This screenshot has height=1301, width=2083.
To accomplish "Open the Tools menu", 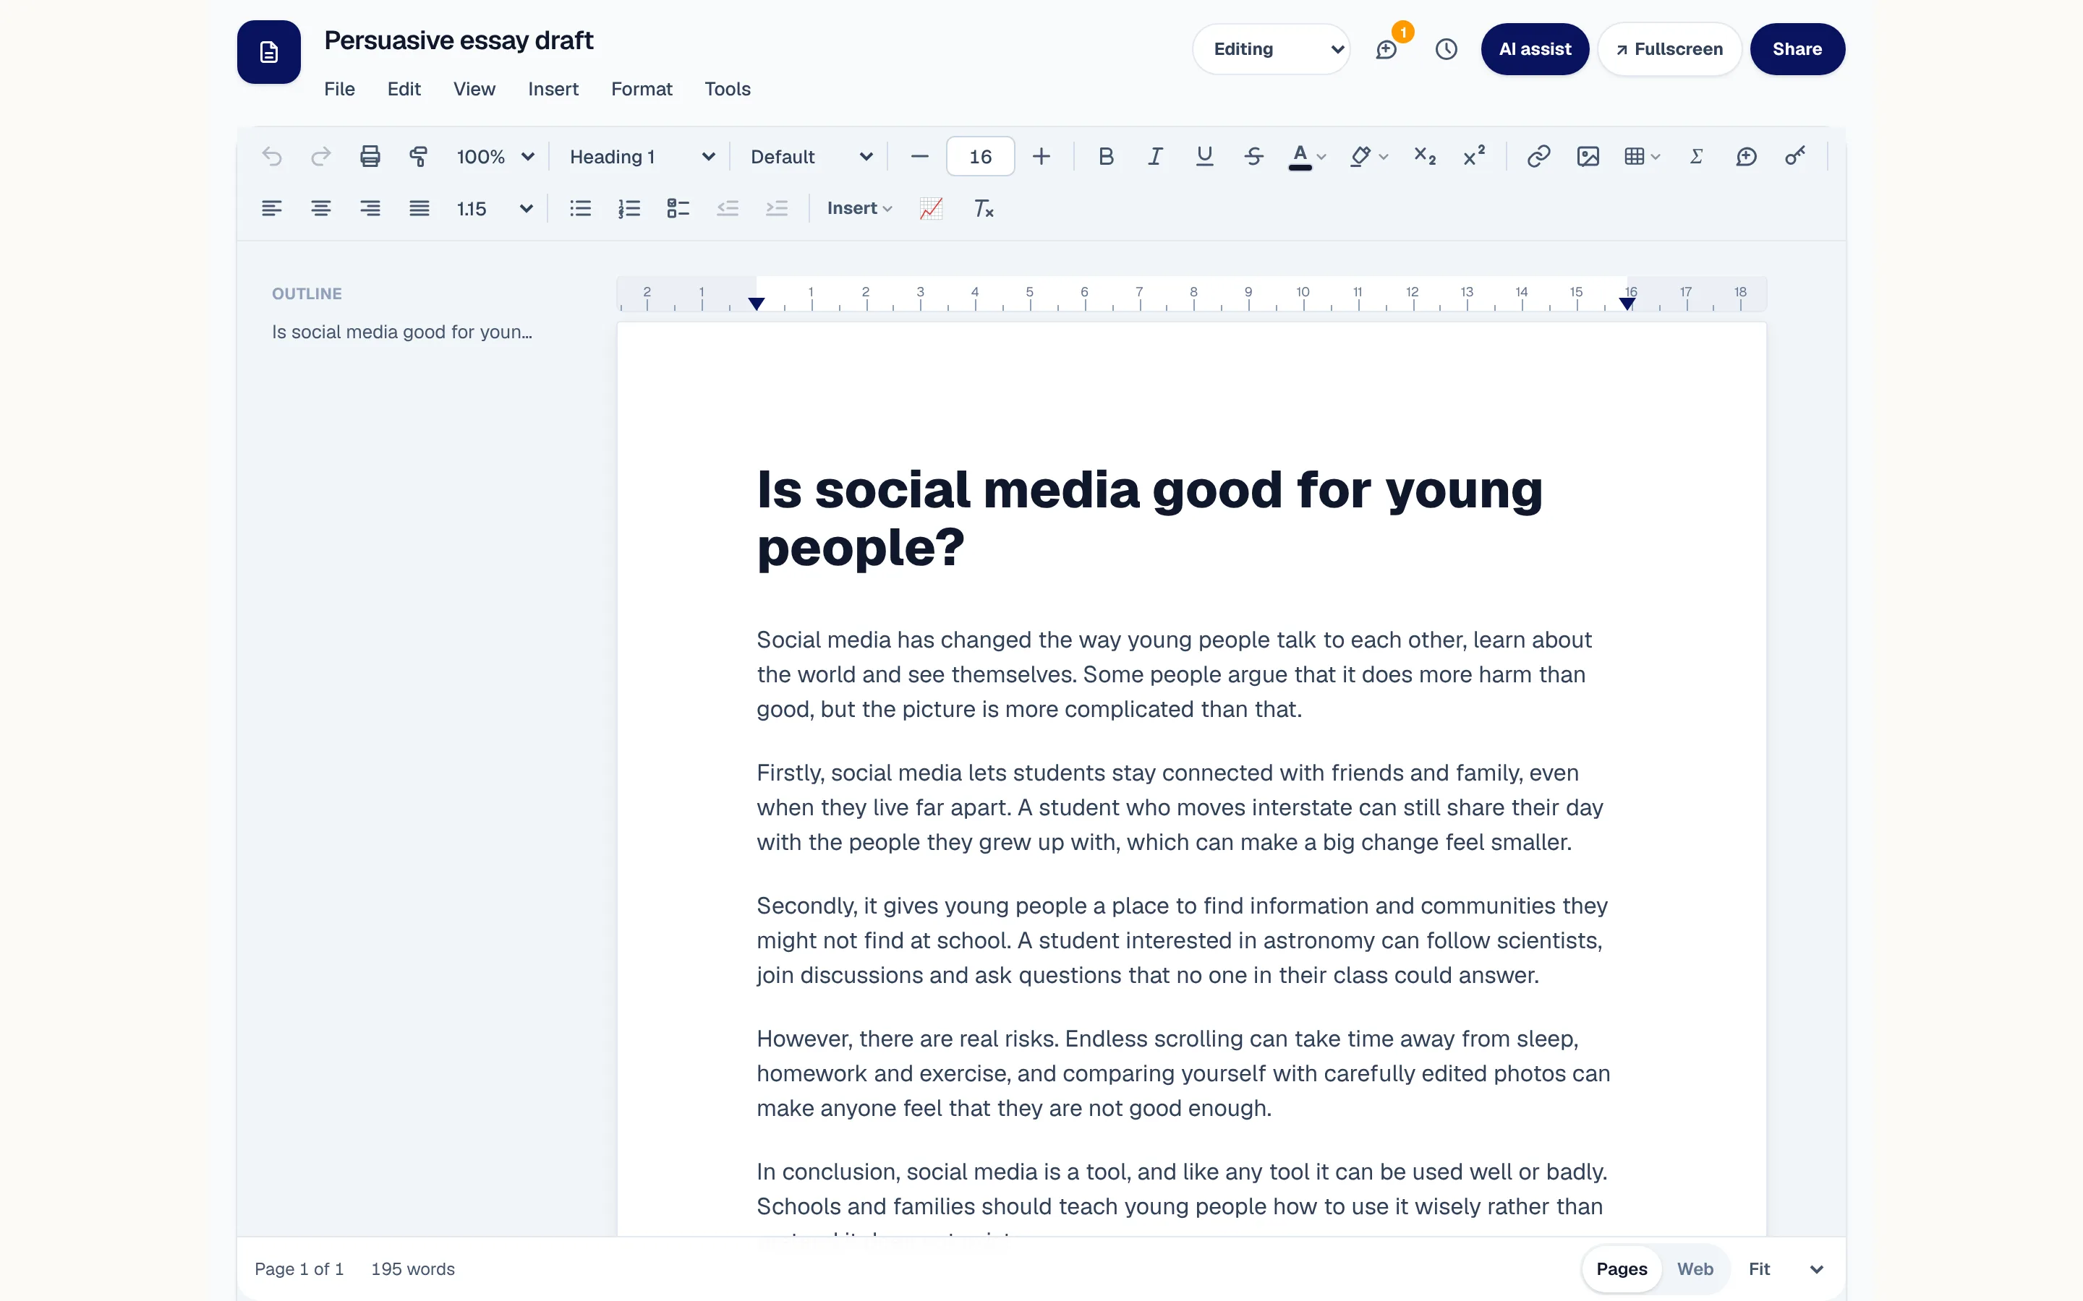I will click(728, 89).
